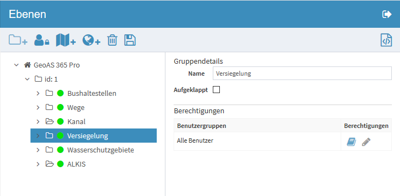400x196 pixels.
Task: Toggle green status dot of Versiegelung
Action: click(60, 136)
